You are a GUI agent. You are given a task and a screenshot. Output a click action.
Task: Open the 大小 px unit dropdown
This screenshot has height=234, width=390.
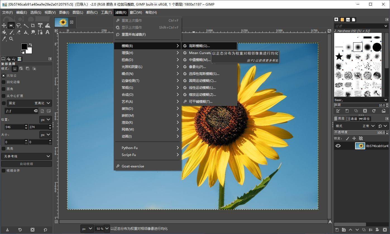46,135
